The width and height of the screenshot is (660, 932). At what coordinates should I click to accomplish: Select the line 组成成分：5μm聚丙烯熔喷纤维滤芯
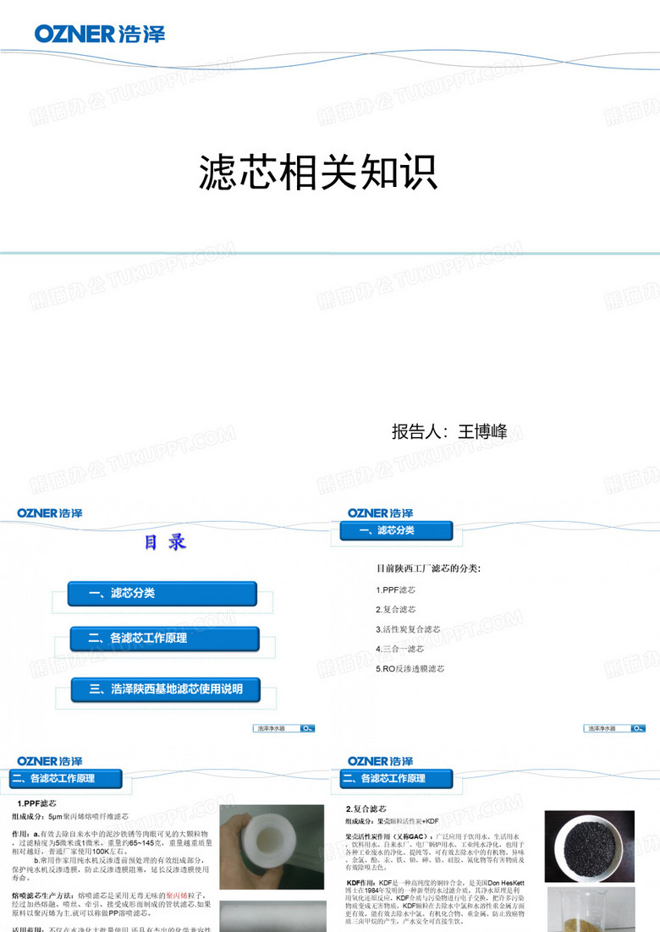click(70, 817)
